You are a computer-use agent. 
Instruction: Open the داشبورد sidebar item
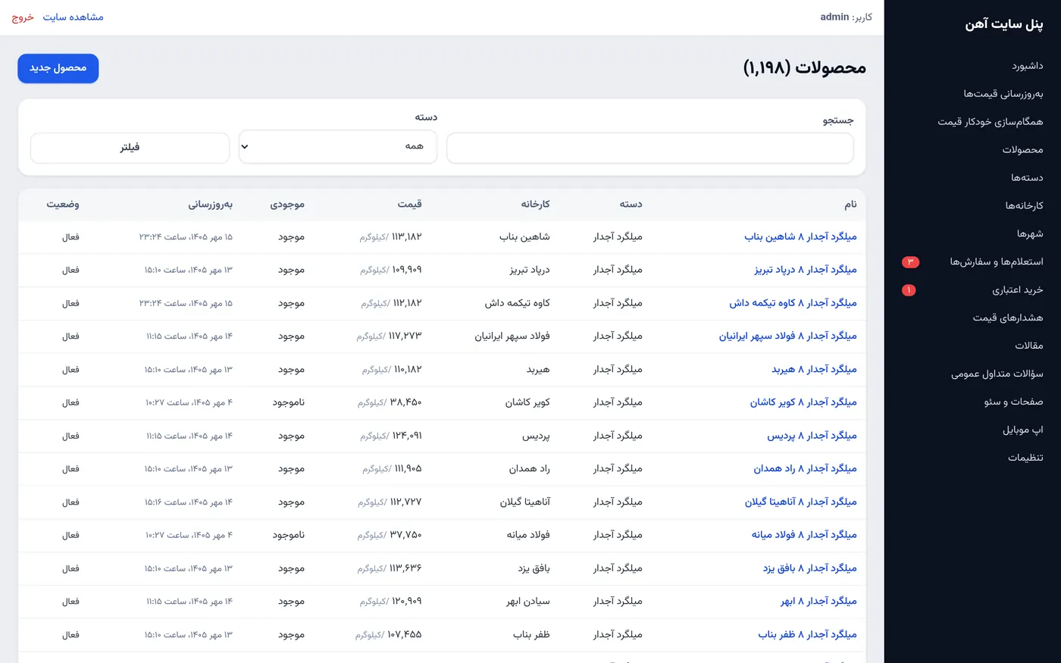1027,66
